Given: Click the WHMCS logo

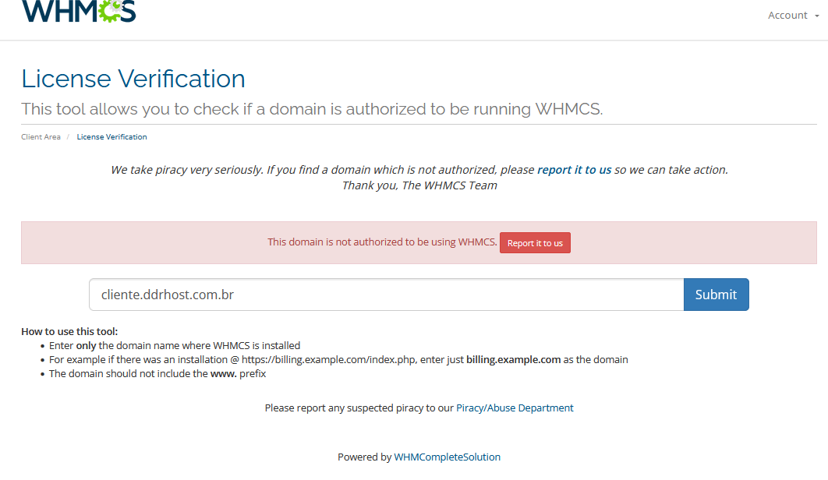Looking at the screenshot, I should (x=79, y=11).
